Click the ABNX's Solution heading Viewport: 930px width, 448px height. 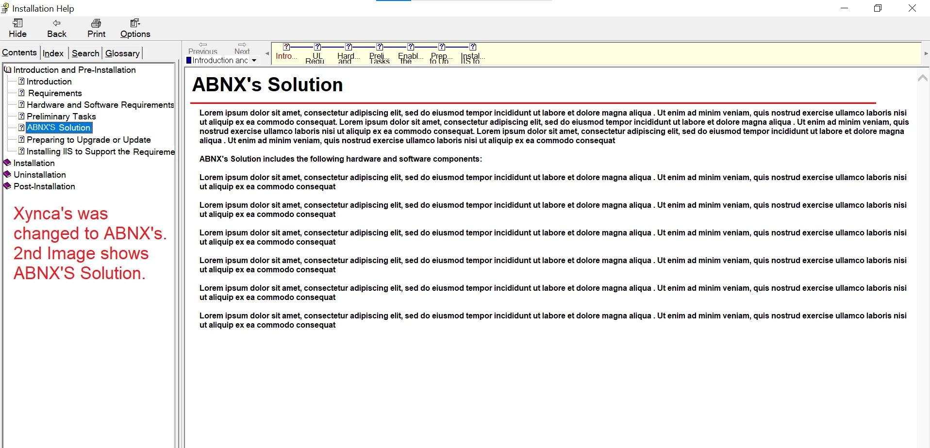click(267, 85)
